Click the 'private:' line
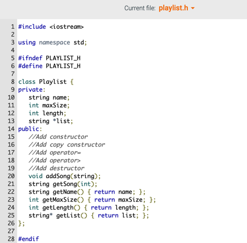 coord(32,90)
